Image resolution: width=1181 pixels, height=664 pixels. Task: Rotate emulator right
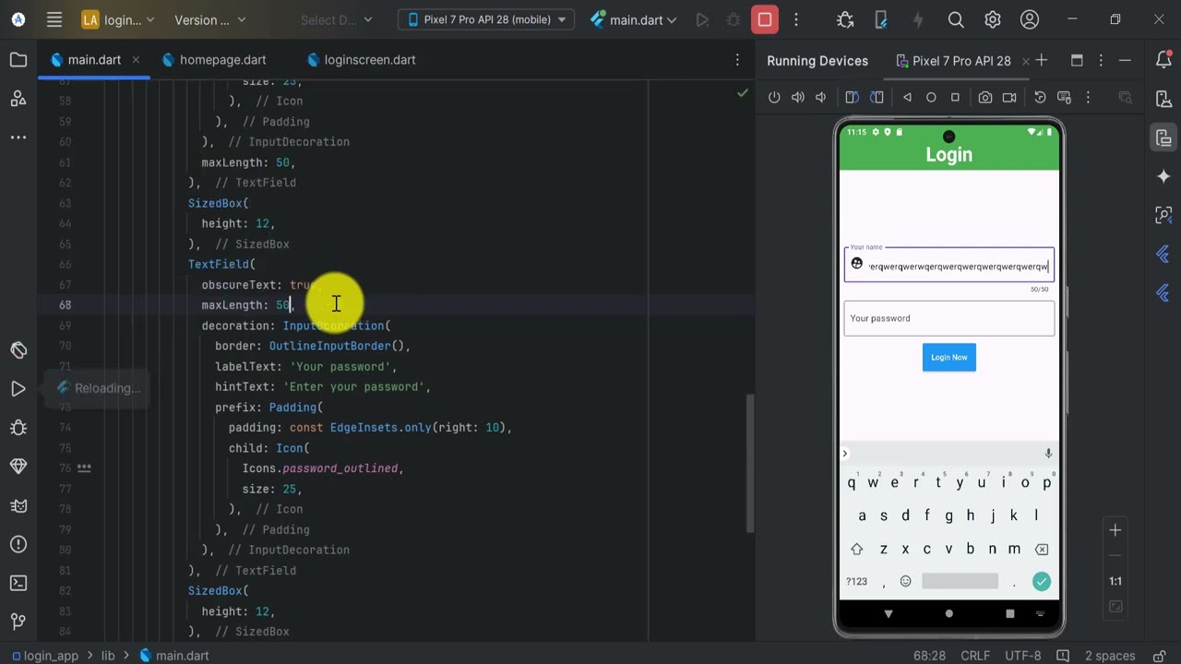(x=877, y=97)
